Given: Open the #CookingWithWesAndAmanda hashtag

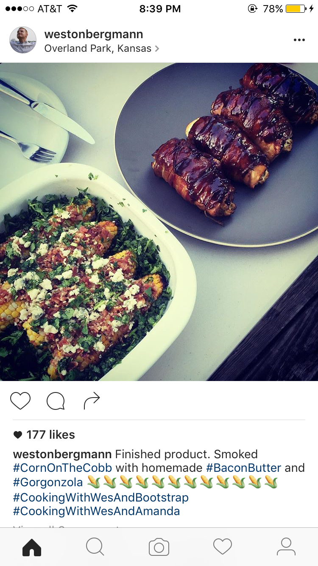Looking at the screenshot, I should coord(97,511).
